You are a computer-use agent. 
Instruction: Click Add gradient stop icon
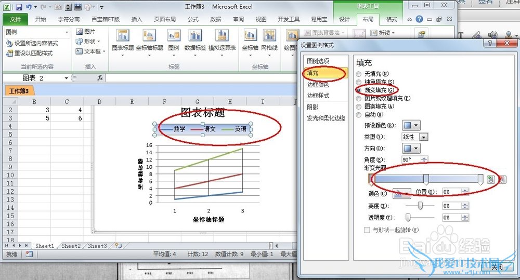pos(490,179)
